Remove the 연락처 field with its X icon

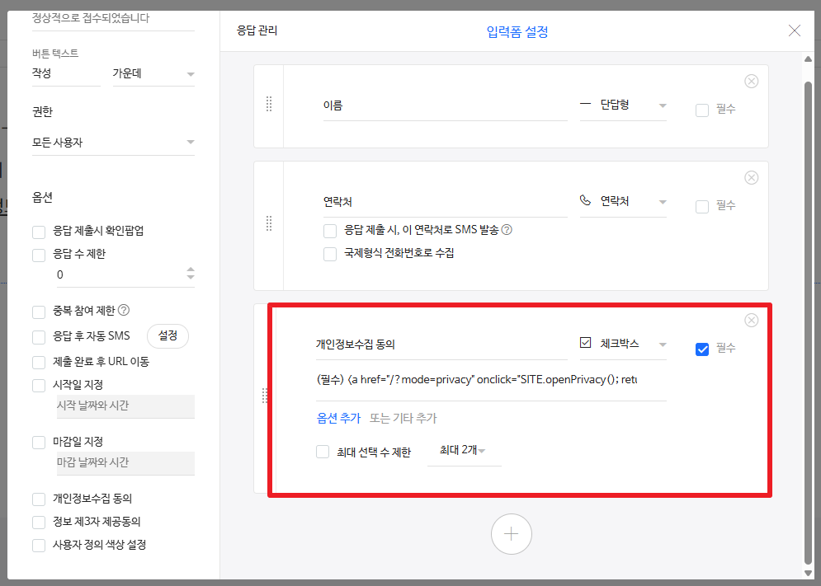(x=751, y=178)
